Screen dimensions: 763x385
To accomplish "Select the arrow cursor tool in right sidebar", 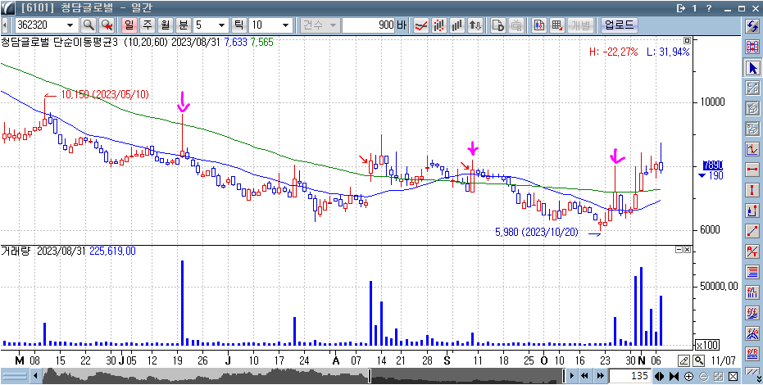I will click(x=752, y=67).
